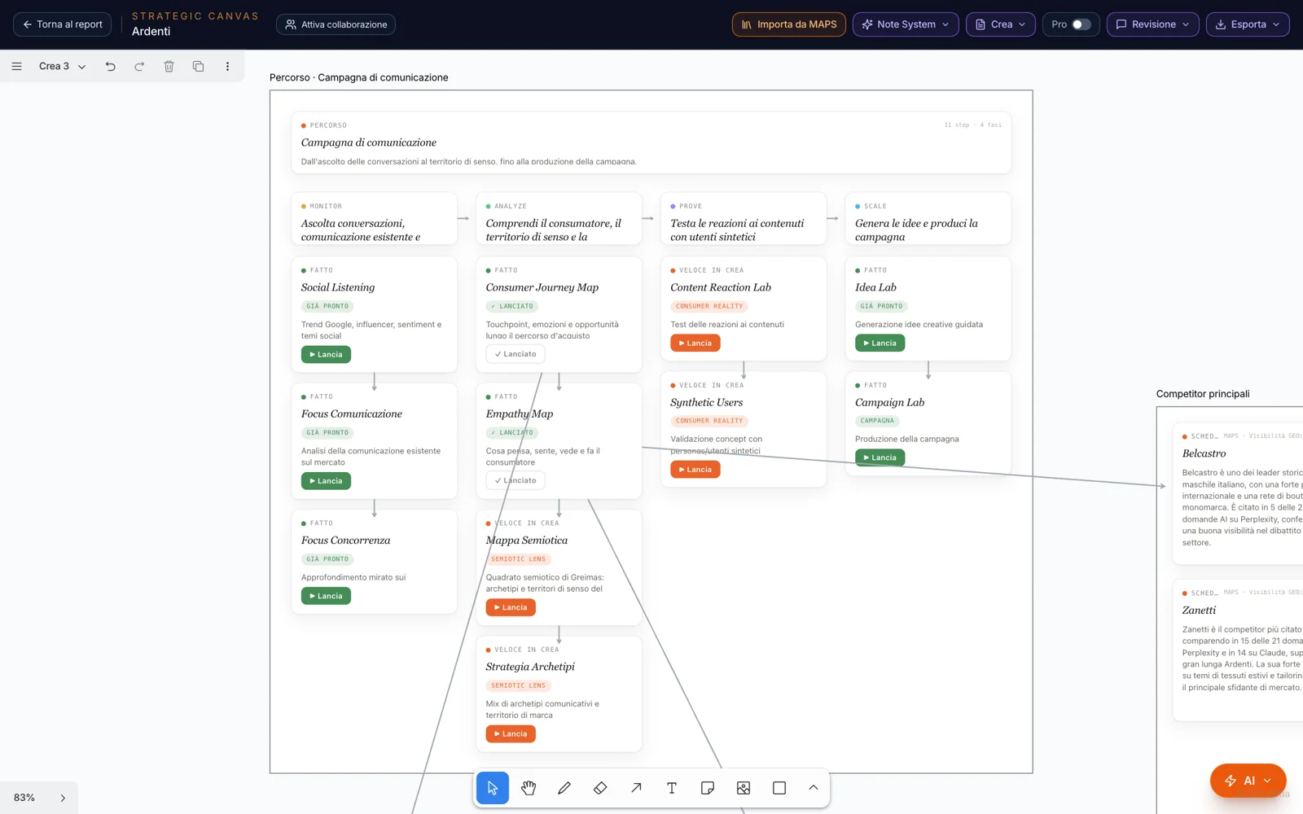Select the arrow connector tool
Image resolution: width=1303 pixels, height=814 pixels.
pyautogui.click(x=636, y=788)
